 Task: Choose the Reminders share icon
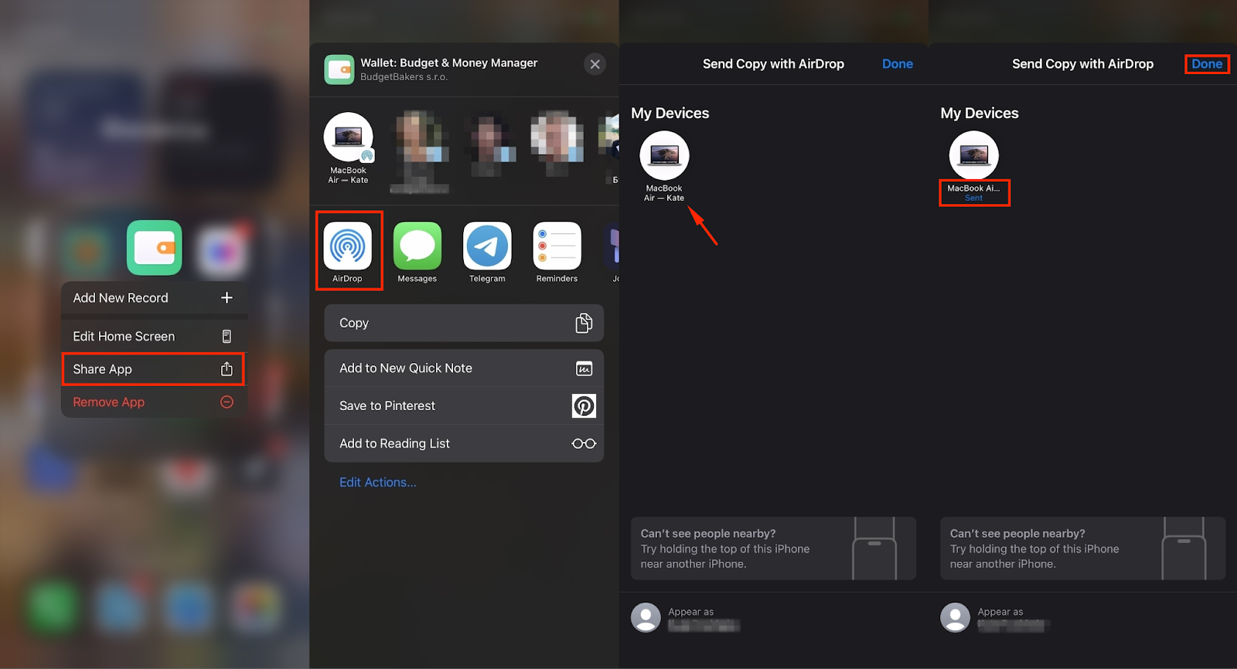(557, 246)
